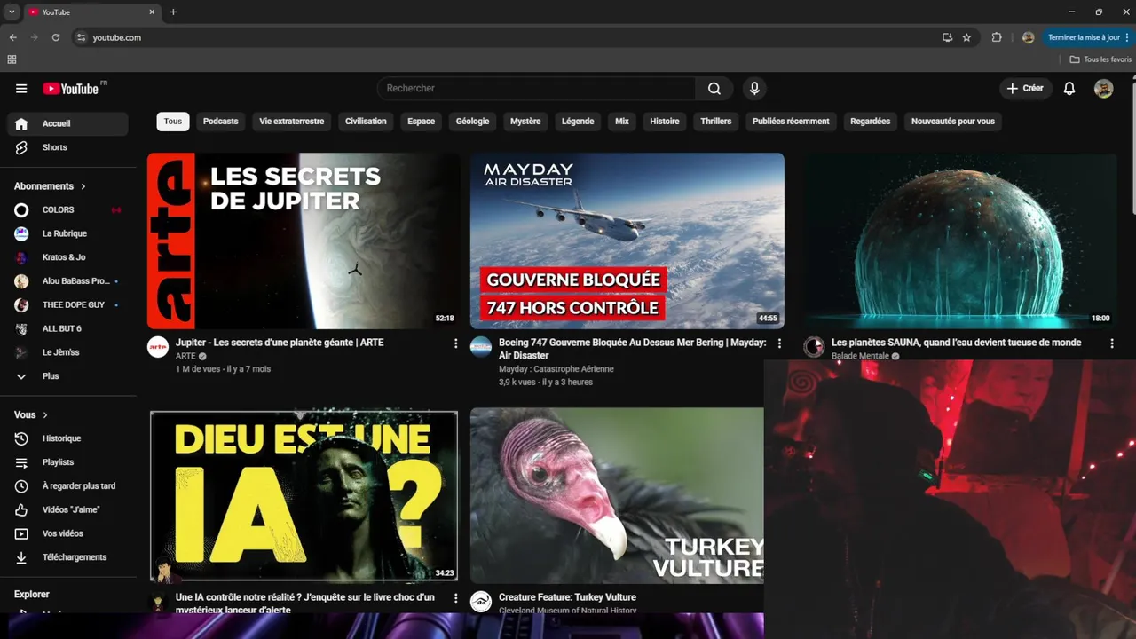The image size is (1136, 639).
Task: Select the Publiées récemment chip
Action: tap(791, 122)
